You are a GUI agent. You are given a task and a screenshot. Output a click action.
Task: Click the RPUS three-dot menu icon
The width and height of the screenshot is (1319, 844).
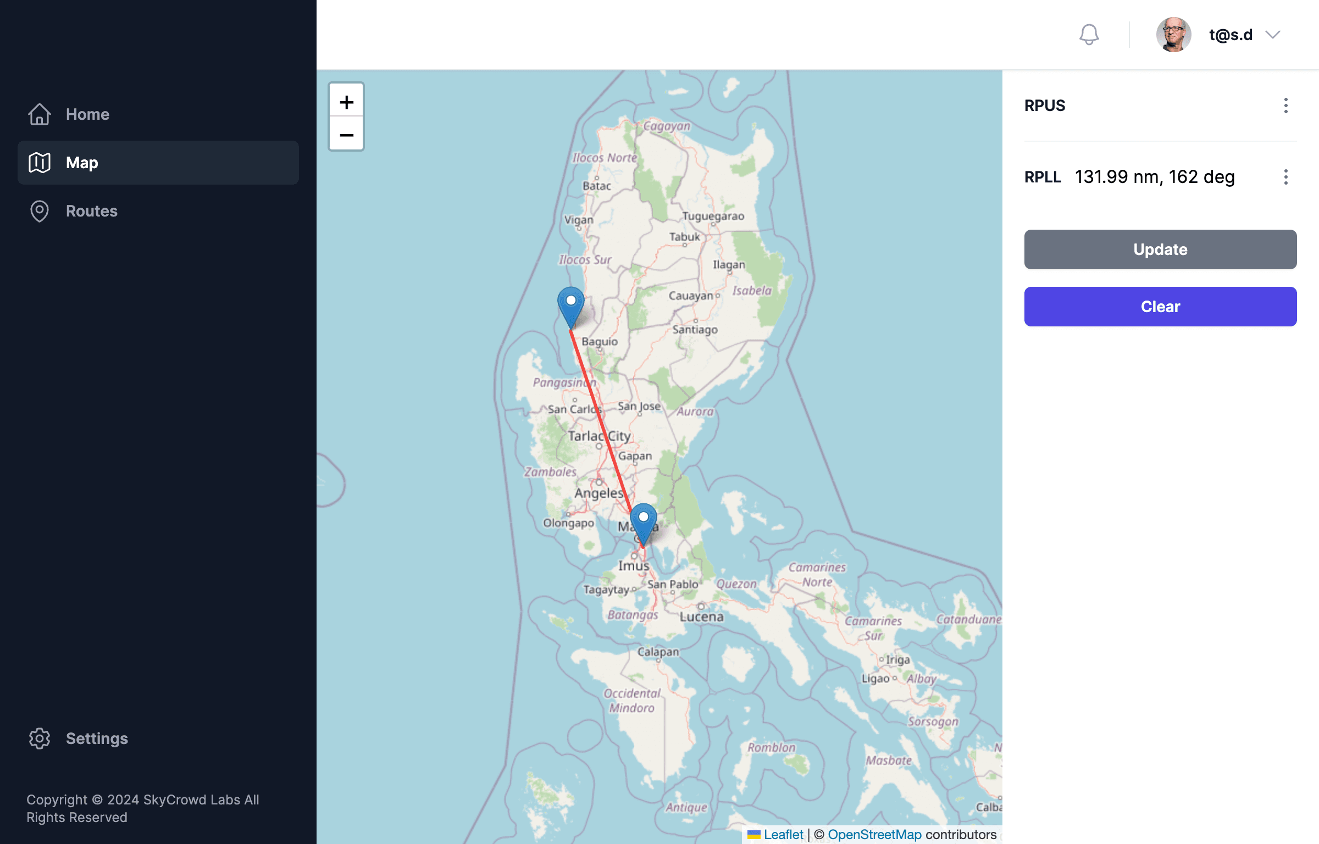coord(1287,105)
